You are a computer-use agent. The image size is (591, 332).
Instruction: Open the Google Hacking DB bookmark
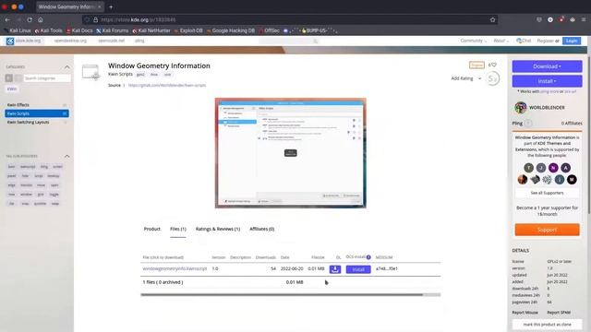[x=230, y=30]
